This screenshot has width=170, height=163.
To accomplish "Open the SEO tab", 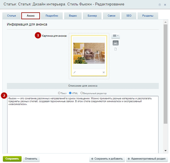I will click(x=129, y=16).
